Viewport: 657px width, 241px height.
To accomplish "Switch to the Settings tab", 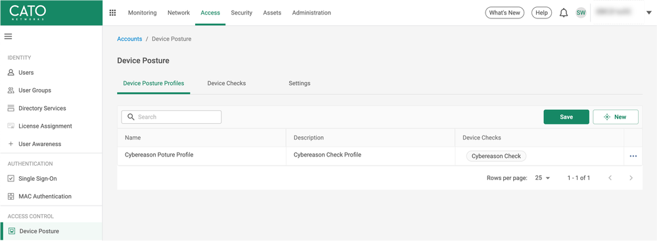I will click(x=299, y=84).
